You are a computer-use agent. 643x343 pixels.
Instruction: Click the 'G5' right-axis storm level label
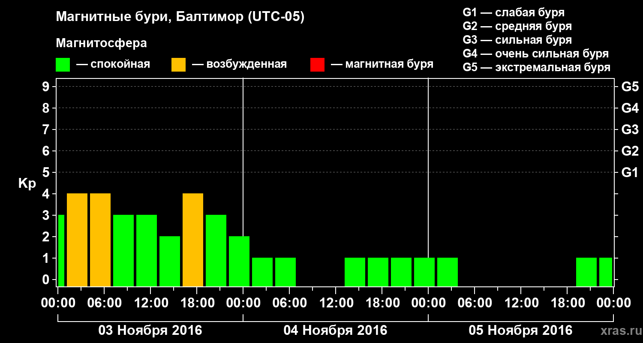(630, 87)
